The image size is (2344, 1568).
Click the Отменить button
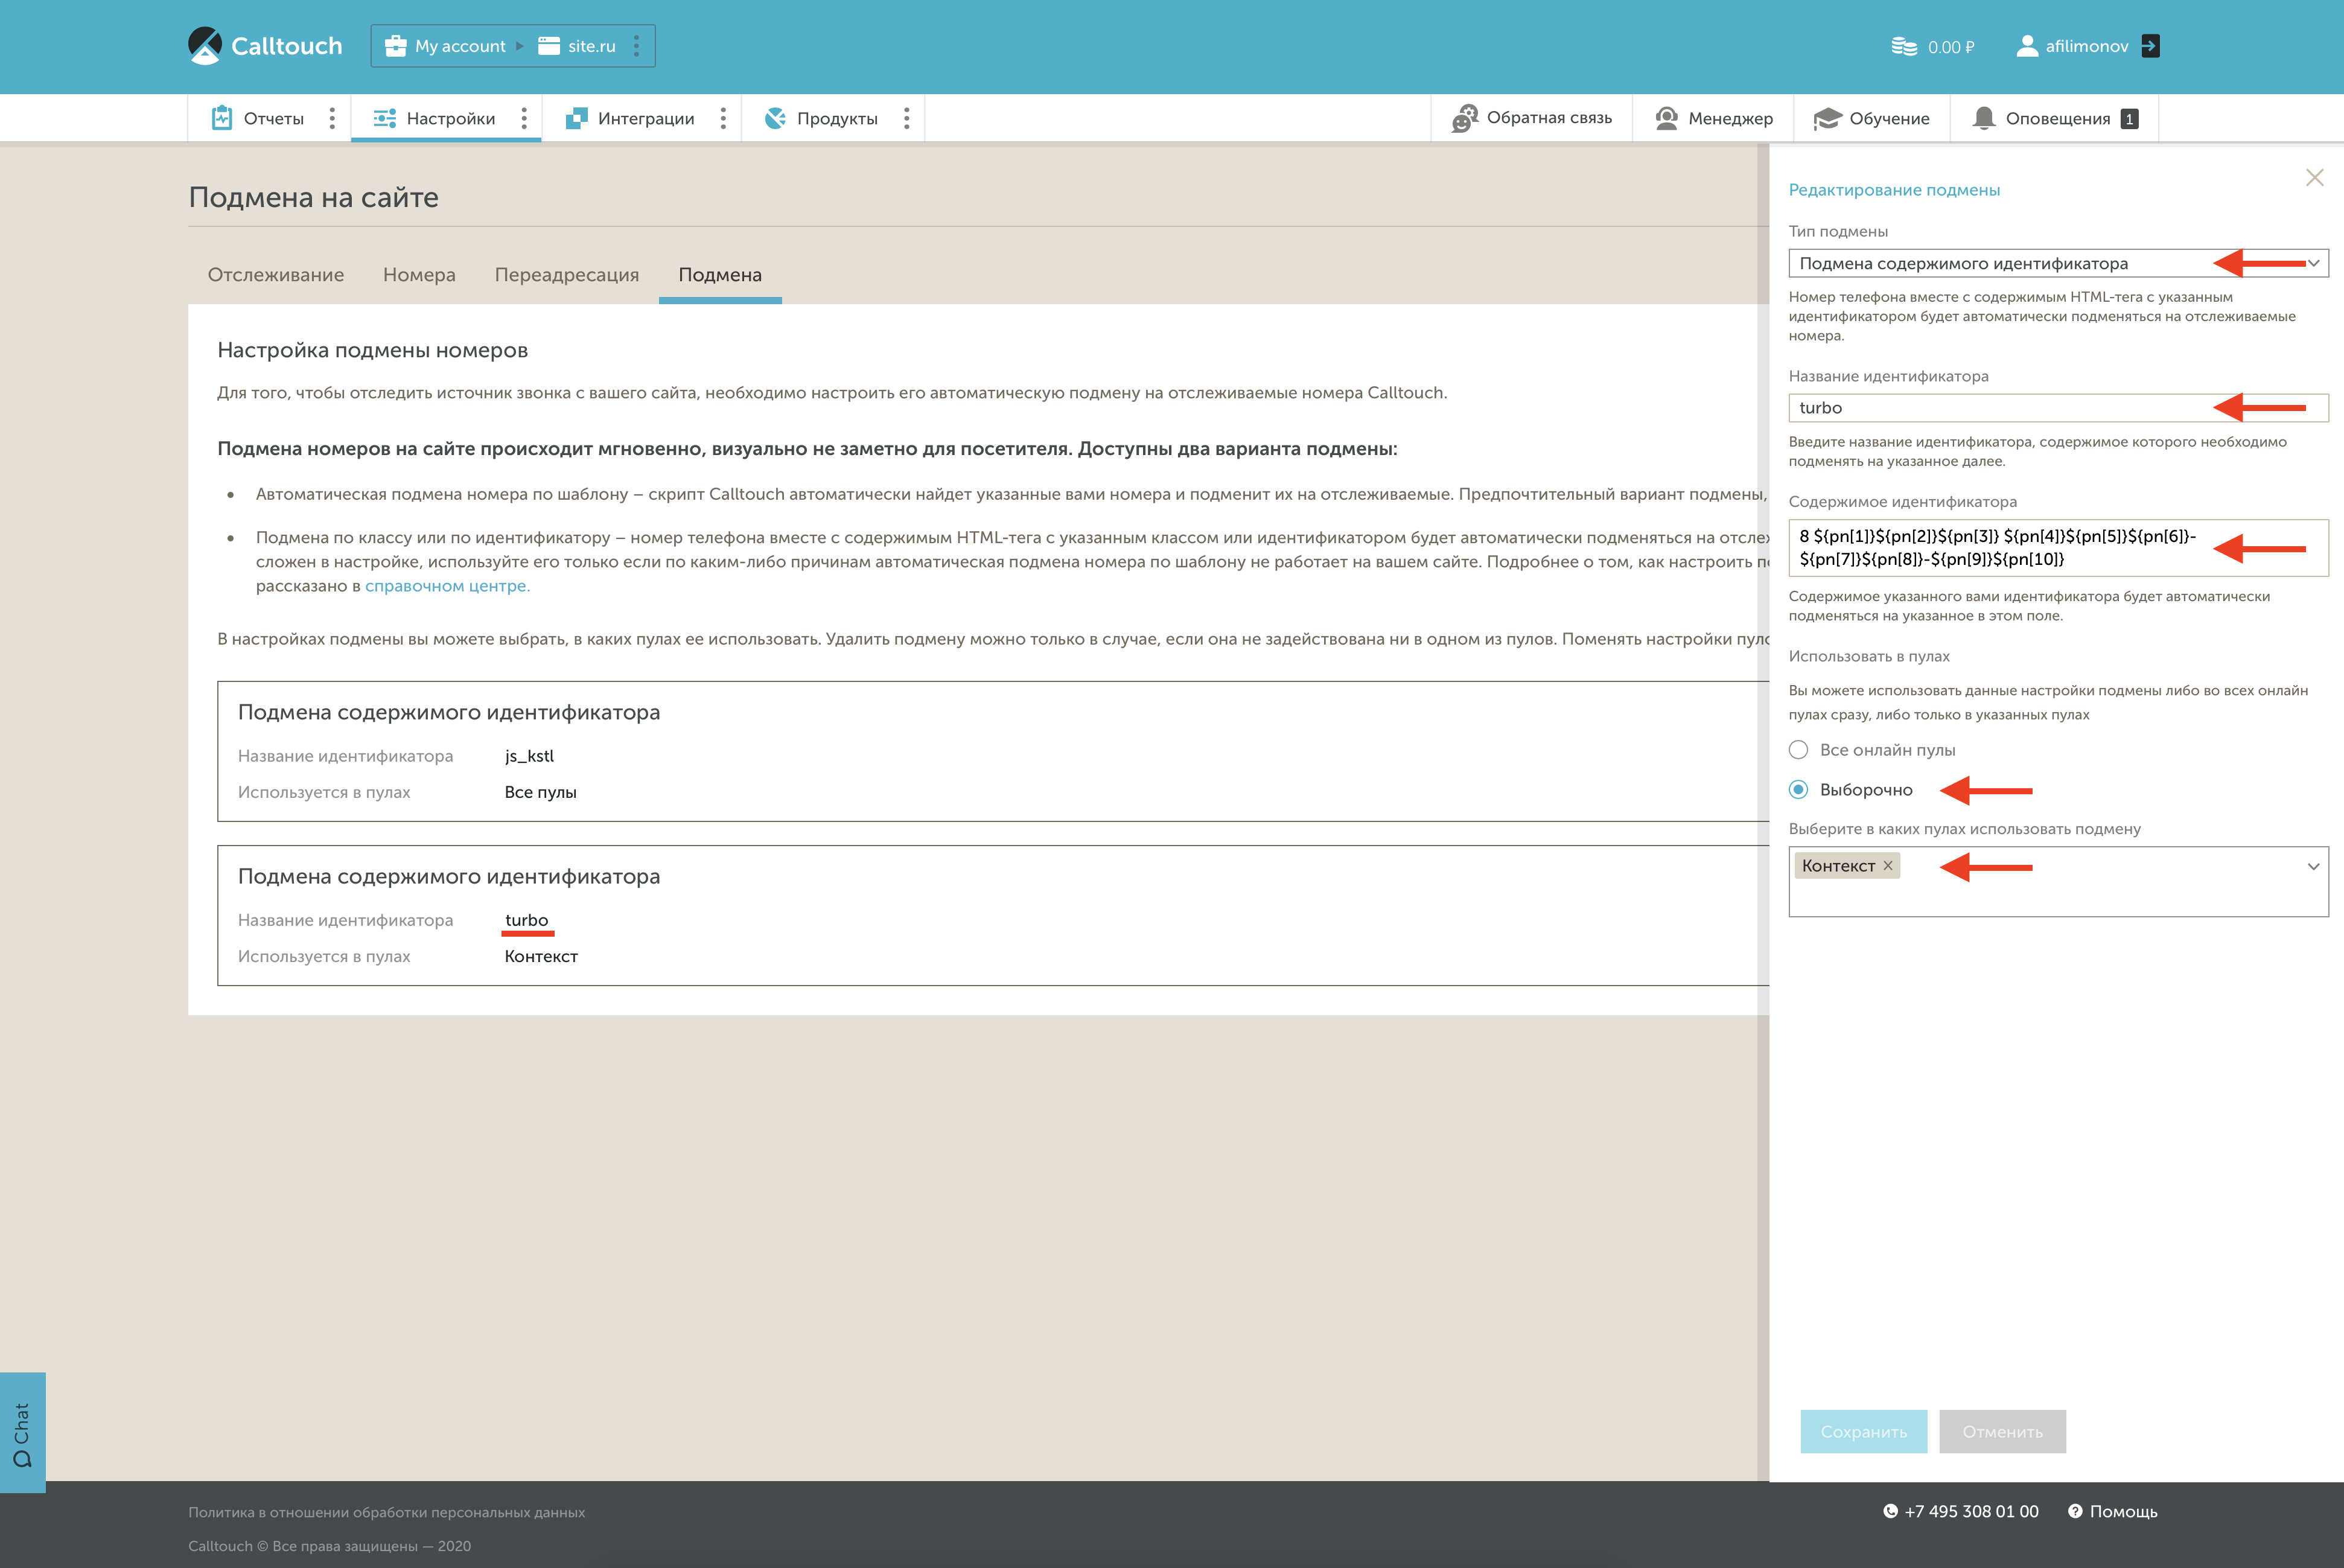coord(2002,1431)
